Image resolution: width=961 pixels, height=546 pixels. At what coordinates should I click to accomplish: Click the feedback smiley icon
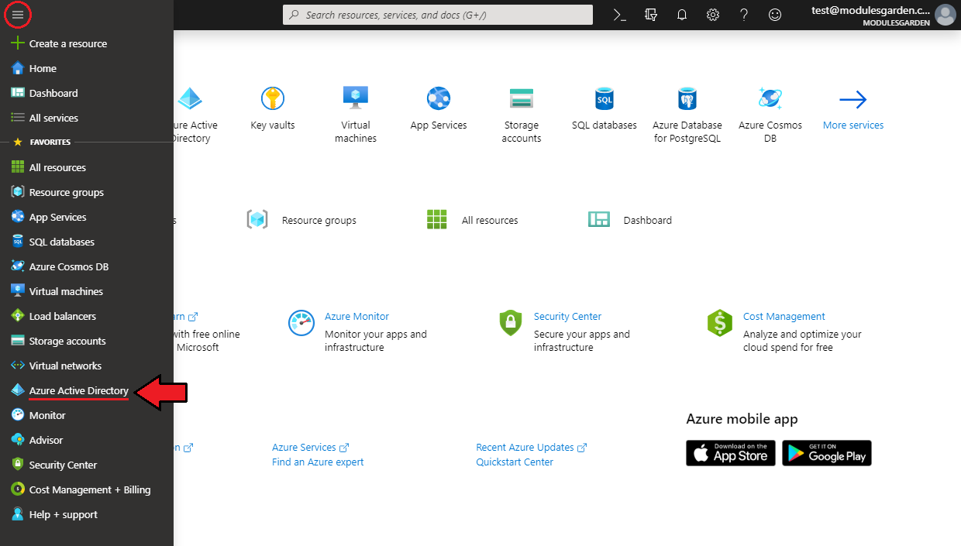click(775, 15)
